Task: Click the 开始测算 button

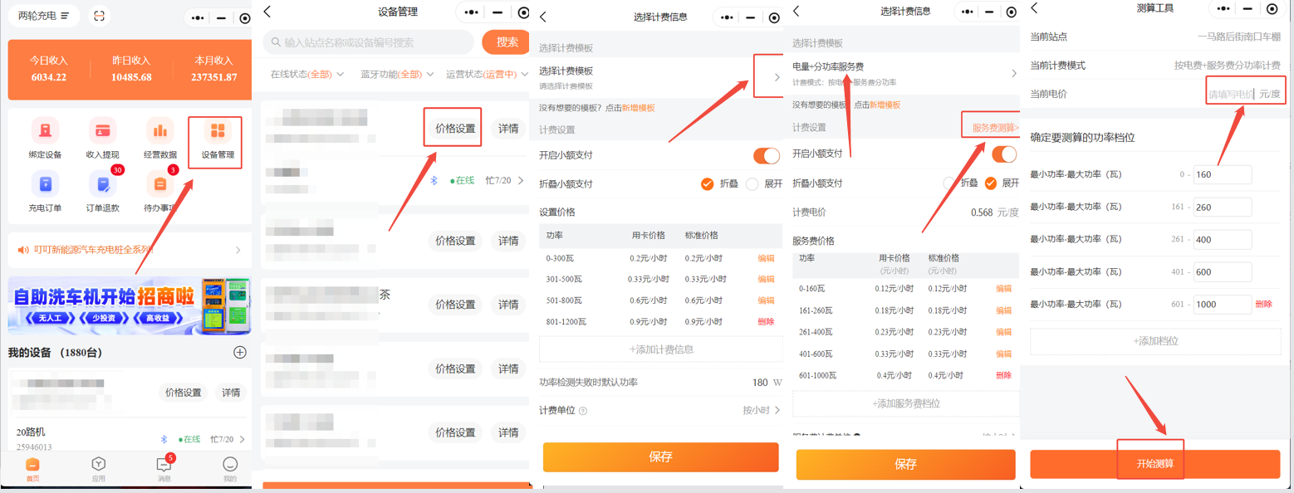Action: click(1154, 464)
